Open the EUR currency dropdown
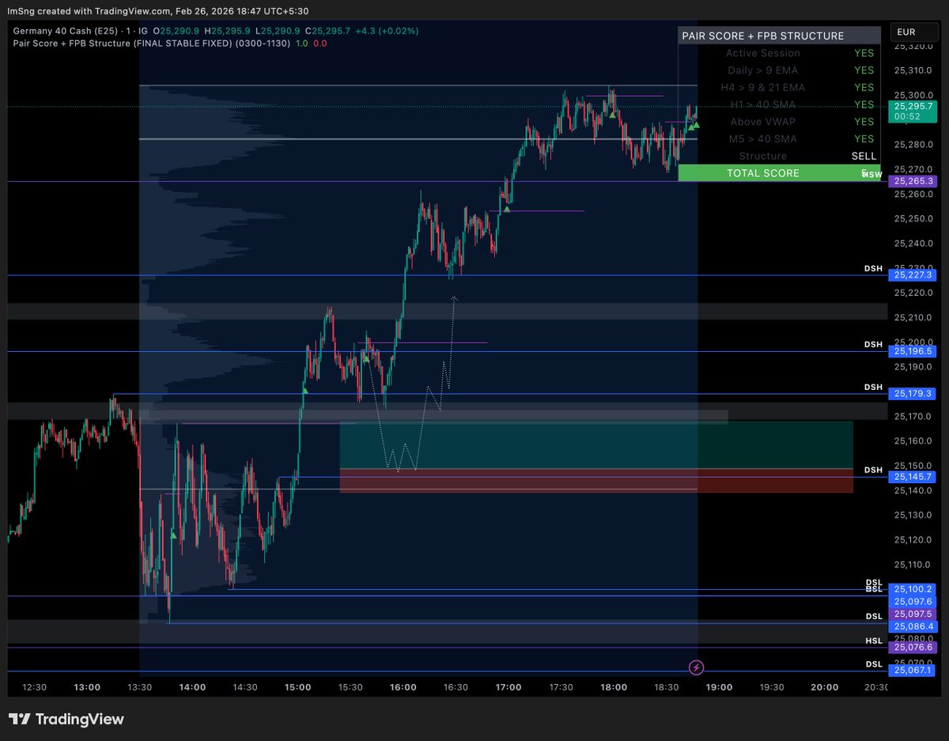Viewport: 949px width, 741px height. [x=914, y=32]
